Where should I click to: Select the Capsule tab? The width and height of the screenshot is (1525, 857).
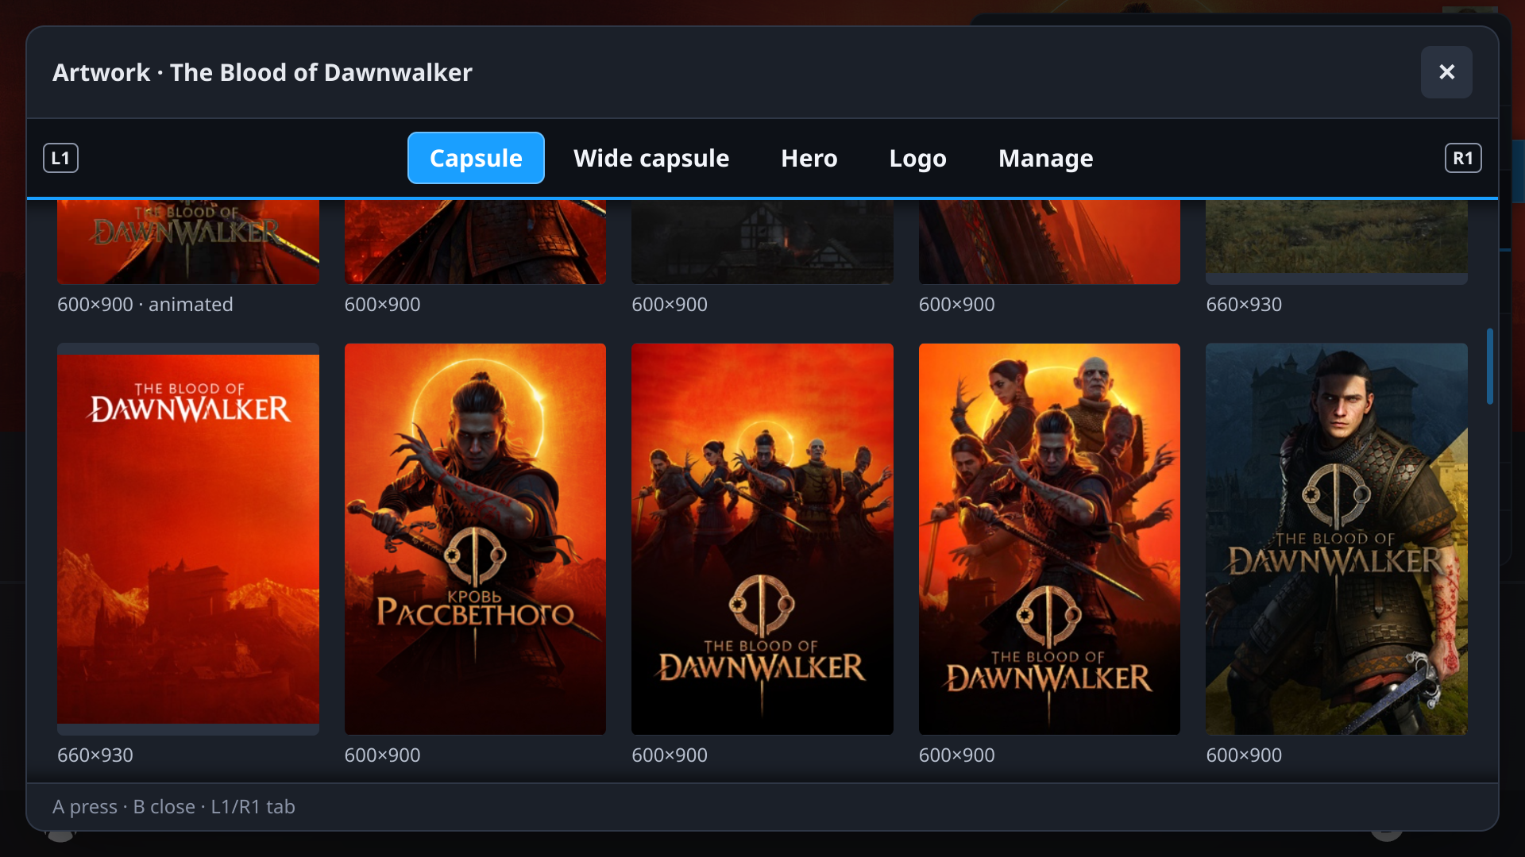coord(476,158)
